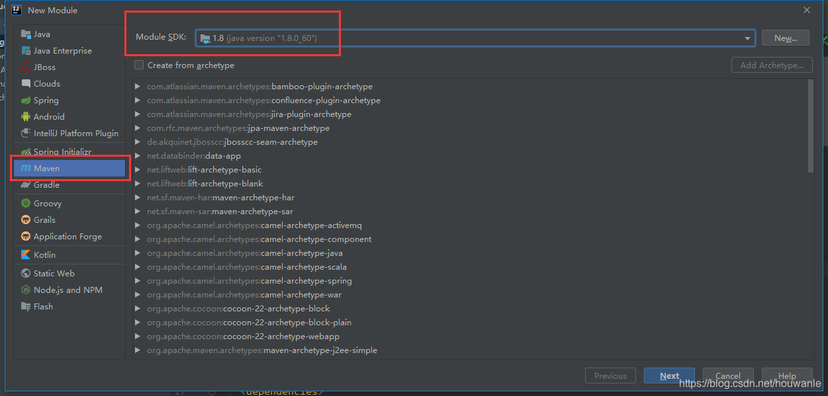Select Static Web module type

69,273
